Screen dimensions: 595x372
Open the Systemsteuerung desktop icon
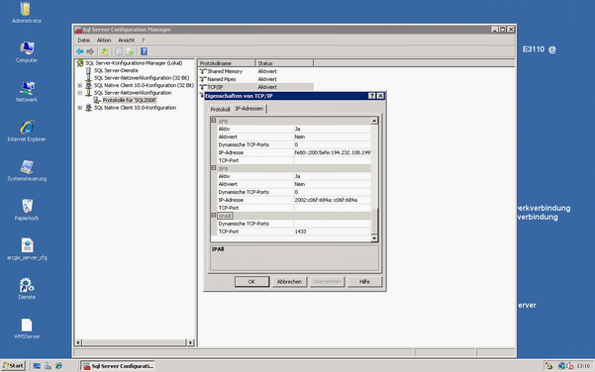(26, 170)
